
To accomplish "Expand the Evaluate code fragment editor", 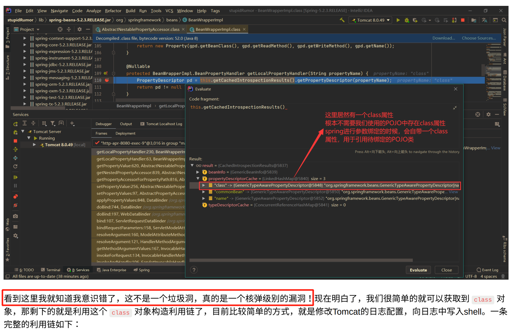I will pos(455,108).
